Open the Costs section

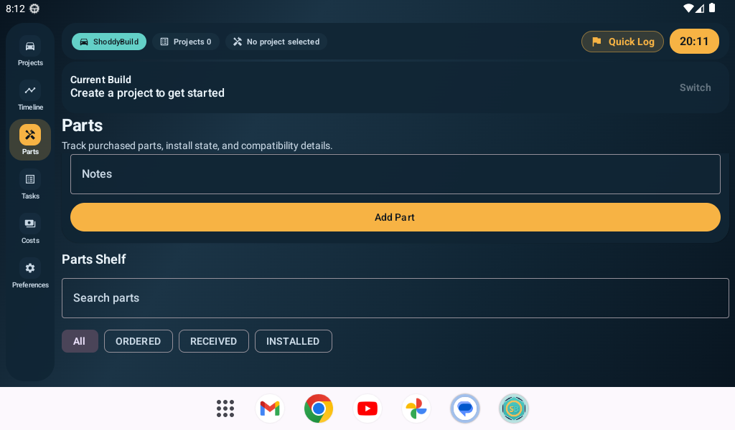[30, 230]
